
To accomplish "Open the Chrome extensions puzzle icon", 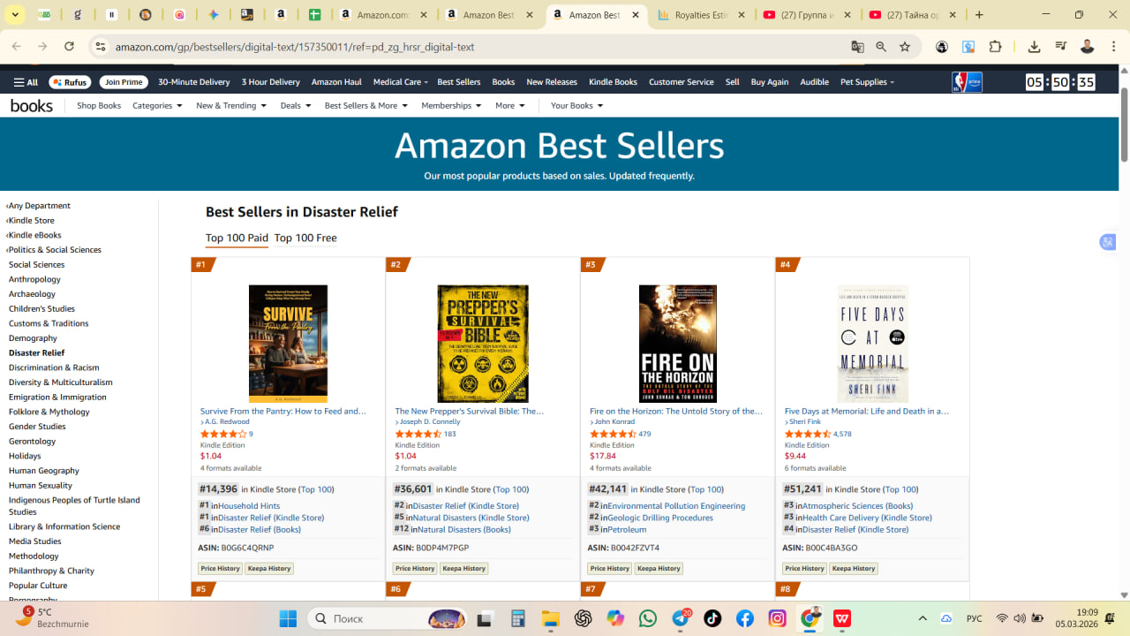I will [996, 47].
